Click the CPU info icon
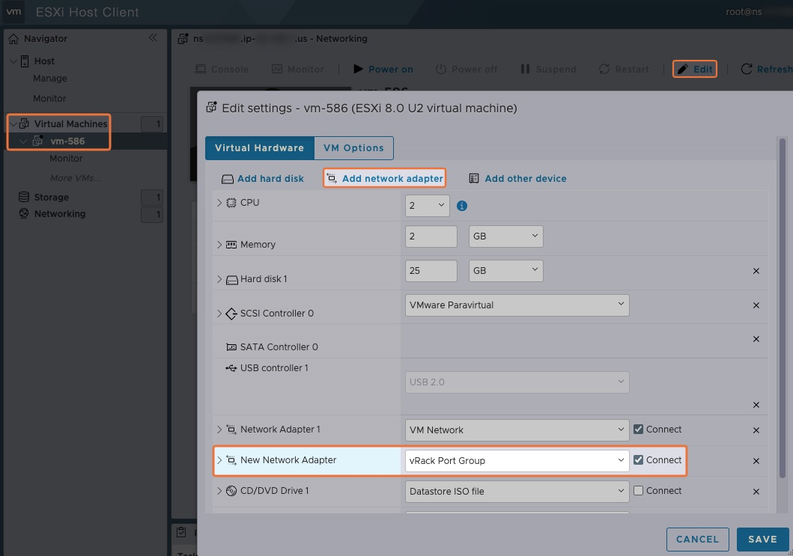The height and width of the screenshot is (556, 793). click(462, 206)
